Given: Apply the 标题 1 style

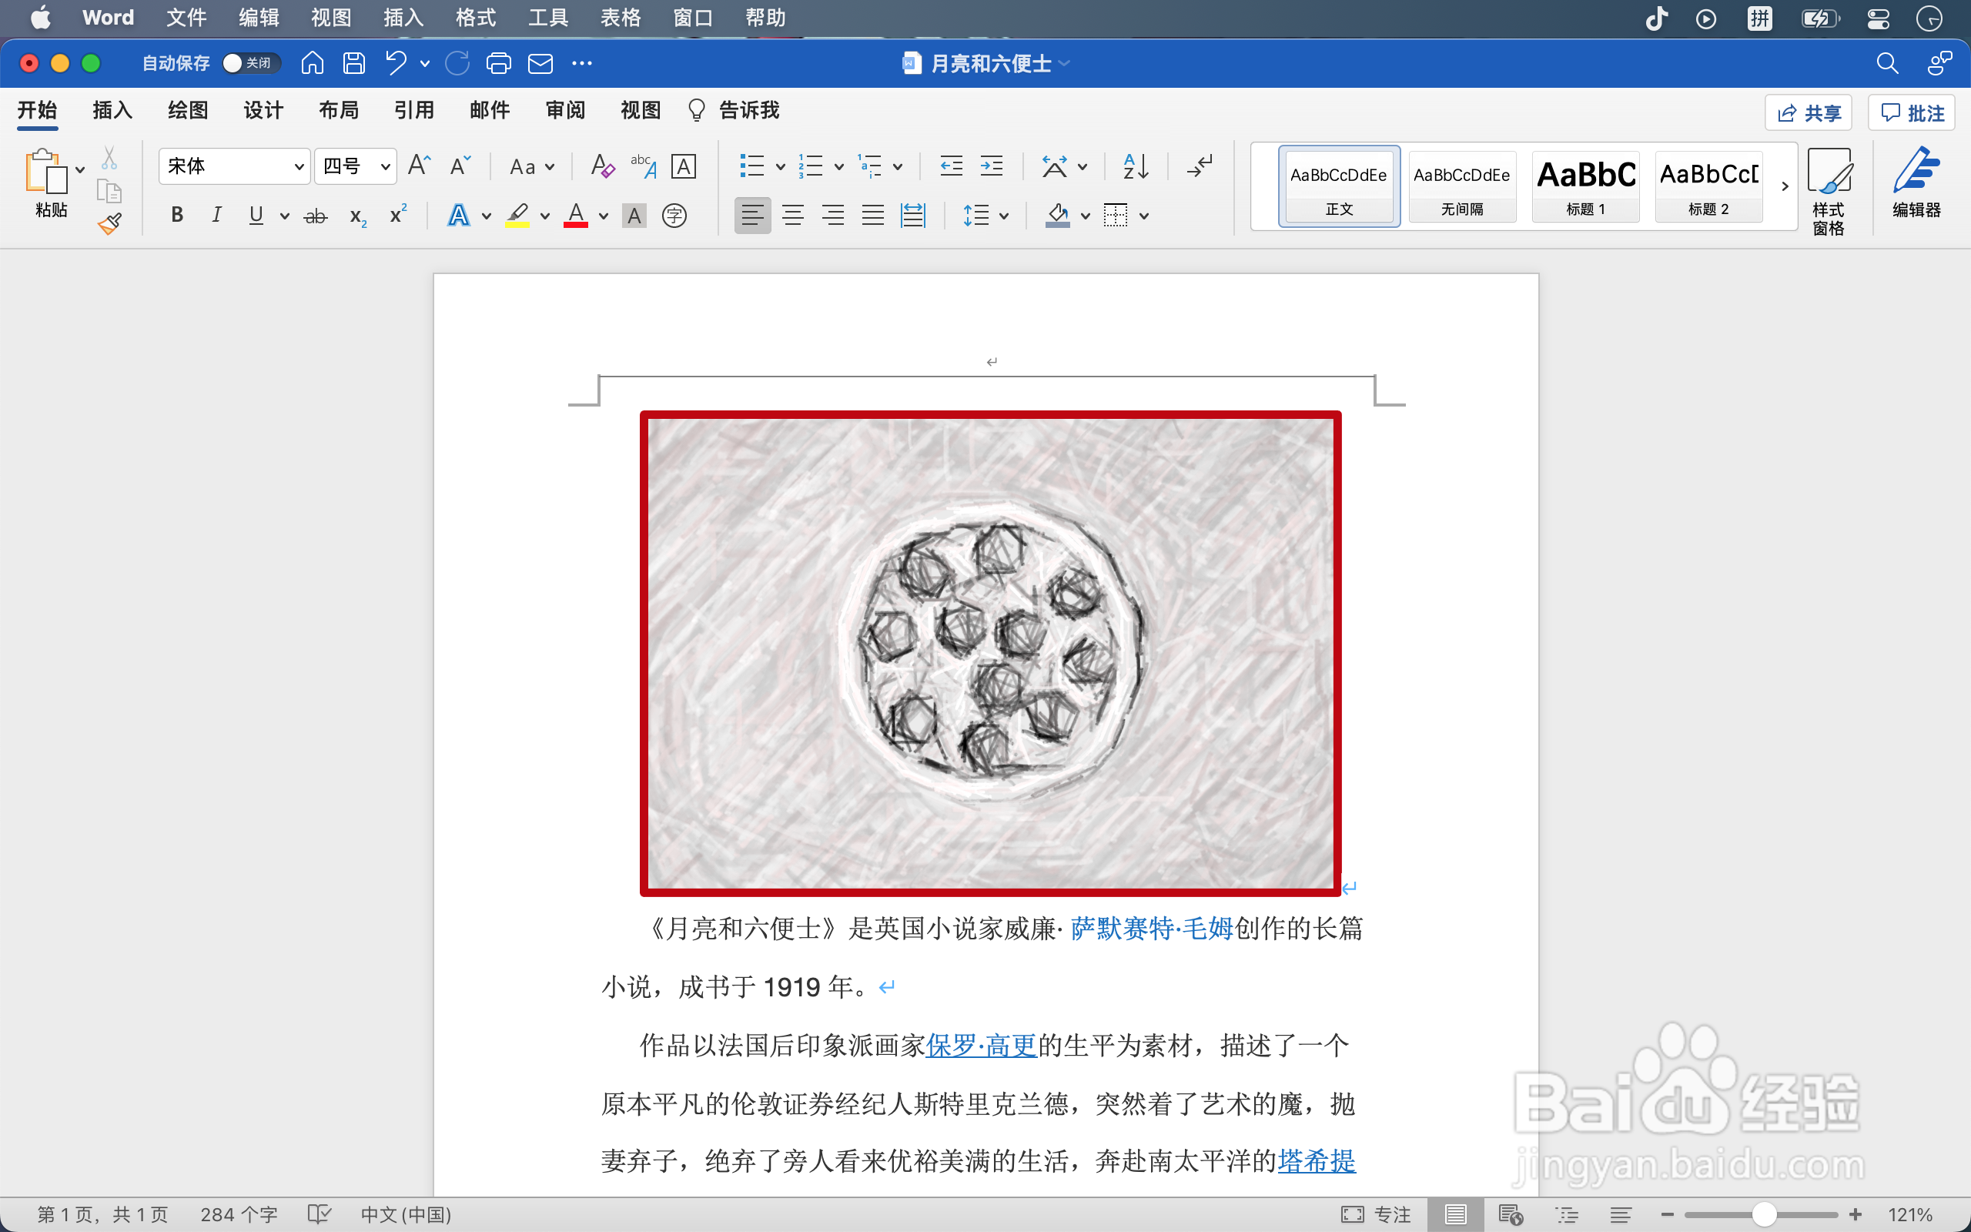Looking at the screenshot, I should (x=1586, y=186).
